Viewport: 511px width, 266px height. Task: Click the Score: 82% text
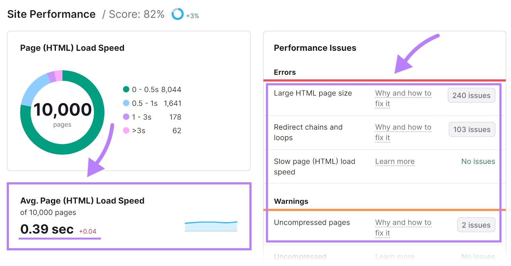pyautogui.click(x=137, y=14)
